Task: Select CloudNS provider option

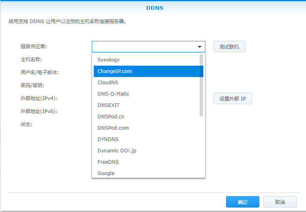Action: click(x=149, y=83)
